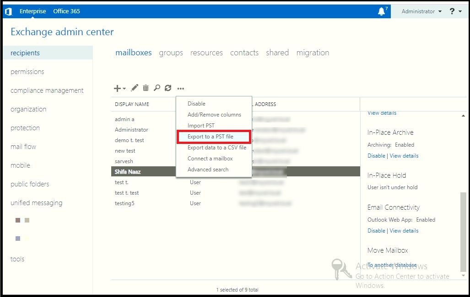Choose Export data to a CSV file

[214, 148]
